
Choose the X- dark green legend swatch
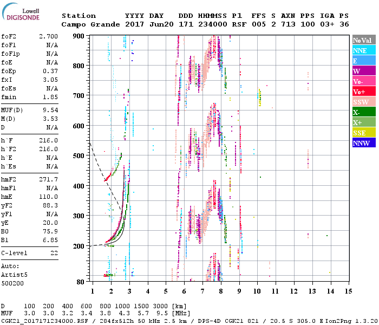[362, 112]
